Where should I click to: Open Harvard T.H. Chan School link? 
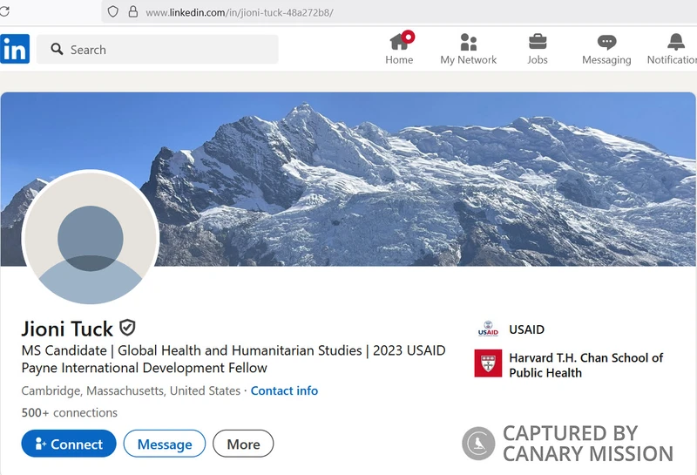coord(585,365)
